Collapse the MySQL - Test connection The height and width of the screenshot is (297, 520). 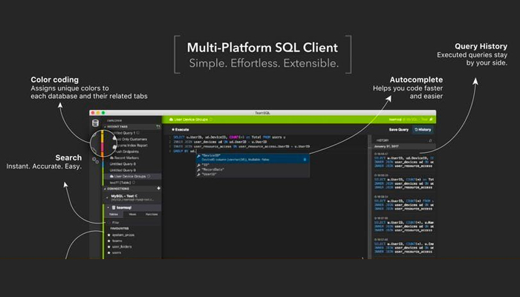(x=107, y=198)
